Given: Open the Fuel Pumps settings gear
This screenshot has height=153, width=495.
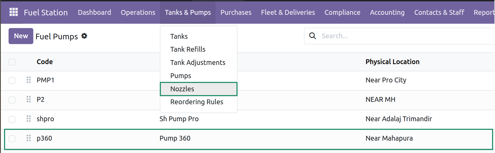Looking at the screenshot, I should click(x=84, y=36).
